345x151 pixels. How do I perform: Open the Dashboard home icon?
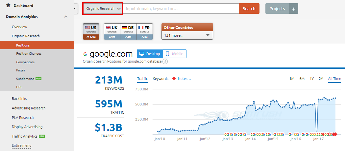[8, 6]
